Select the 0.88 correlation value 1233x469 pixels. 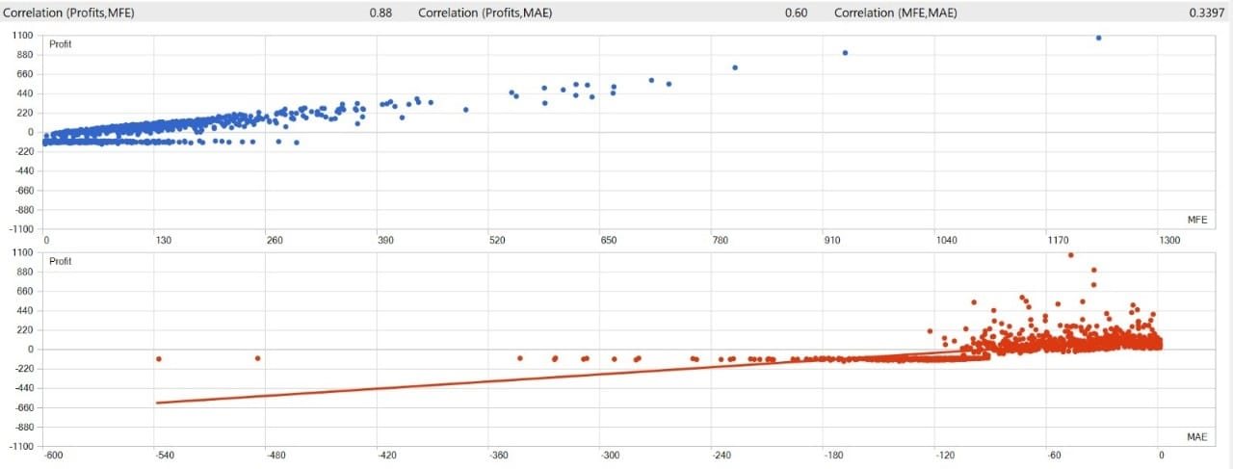coord(380,13)
